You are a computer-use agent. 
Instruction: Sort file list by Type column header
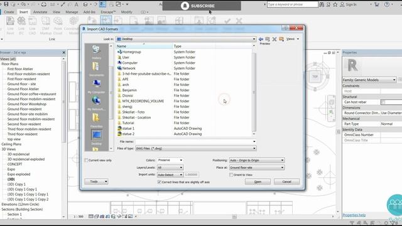(x=194, y=46)
